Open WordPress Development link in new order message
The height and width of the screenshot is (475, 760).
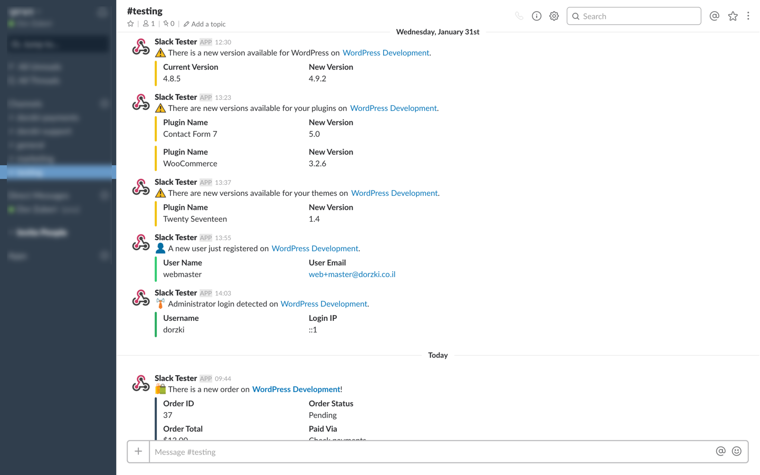pyautogui.click(x=296, y=389)
